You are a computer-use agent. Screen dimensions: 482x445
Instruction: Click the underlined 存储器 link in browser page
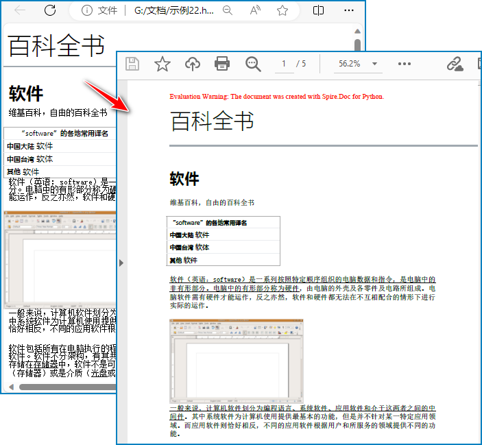[x=46, y=365]
